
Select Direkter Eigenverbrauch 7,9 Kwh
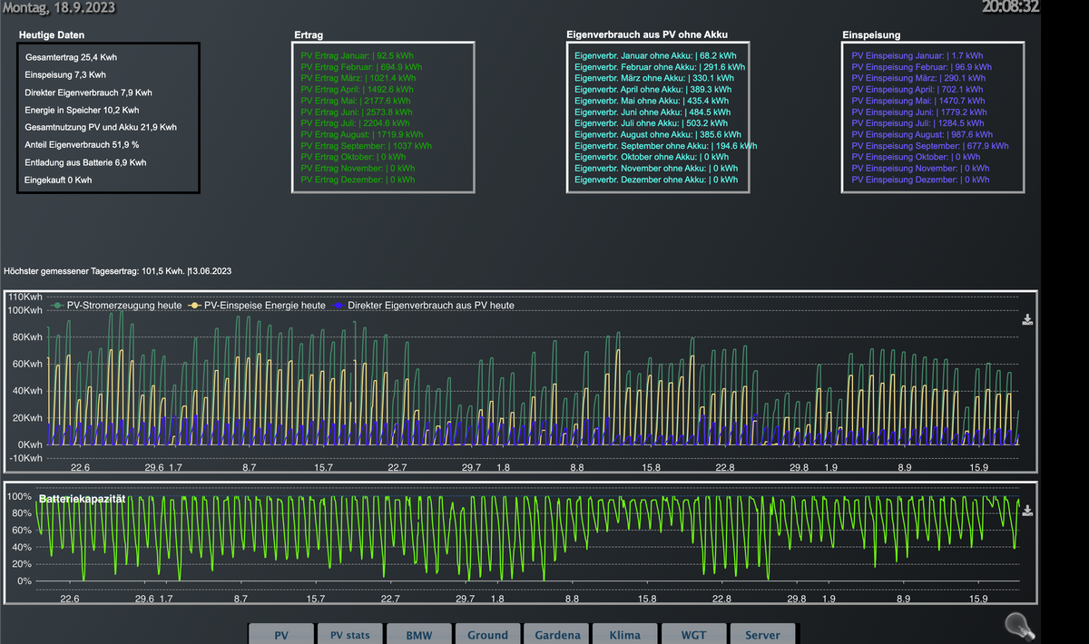pos(88,93)
